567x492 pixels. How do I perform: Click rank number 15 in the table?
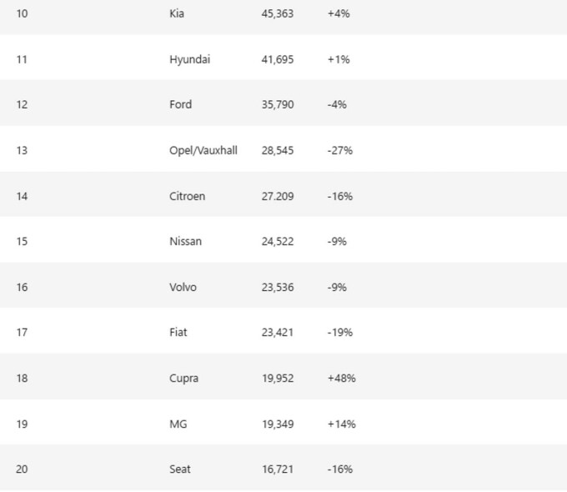click(22, 241)
